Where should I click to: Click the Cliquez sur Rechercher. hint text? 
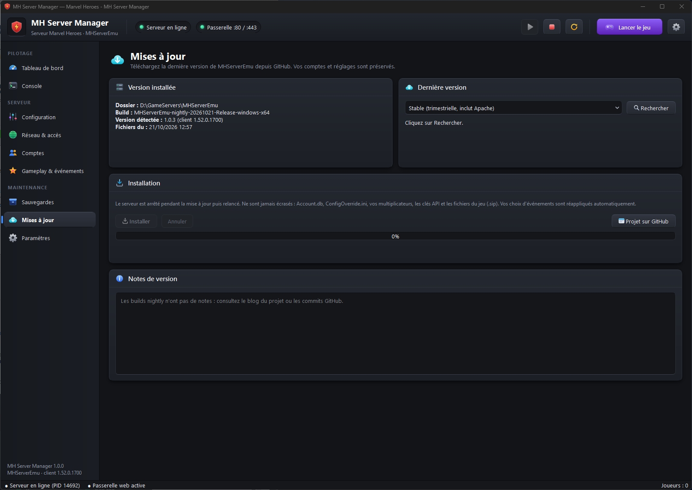434,123
